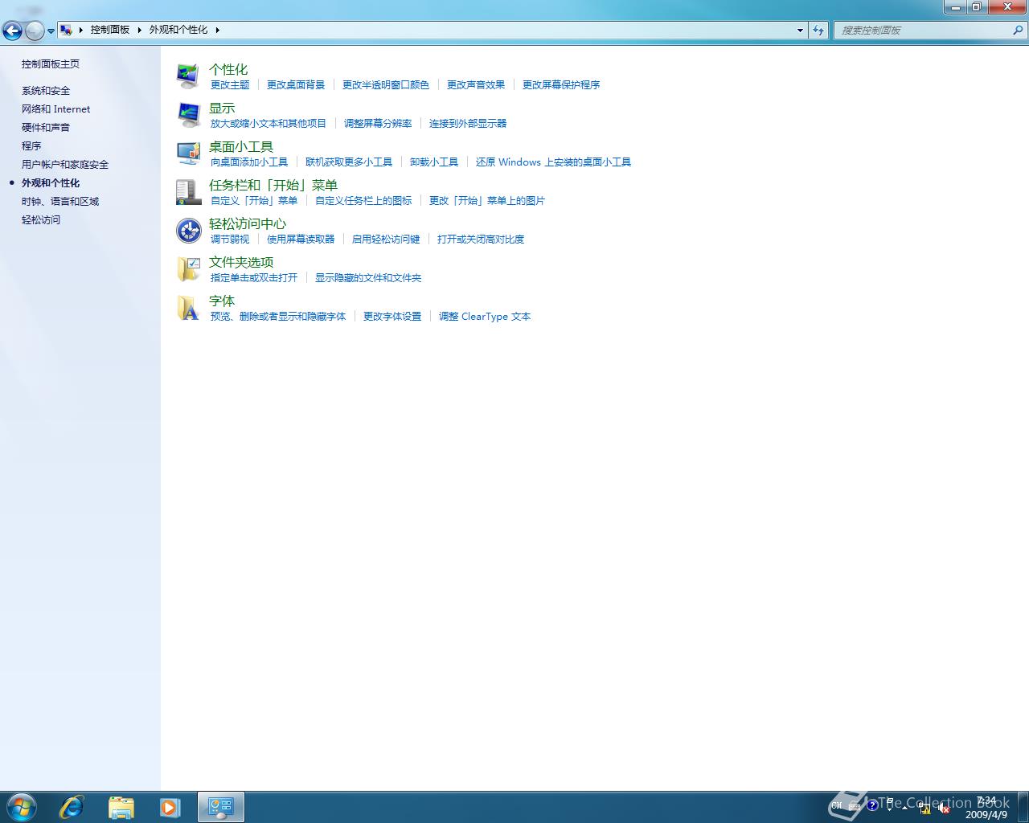Click 显示隐藏的文件和文件夹 link

[368, 278]
